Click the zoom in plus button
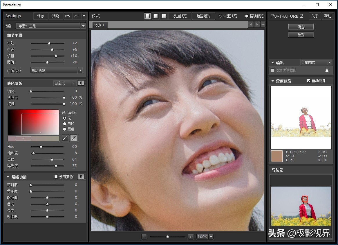Screen dimensions: 338x245 pyautogui.click(x=190, y=237)
